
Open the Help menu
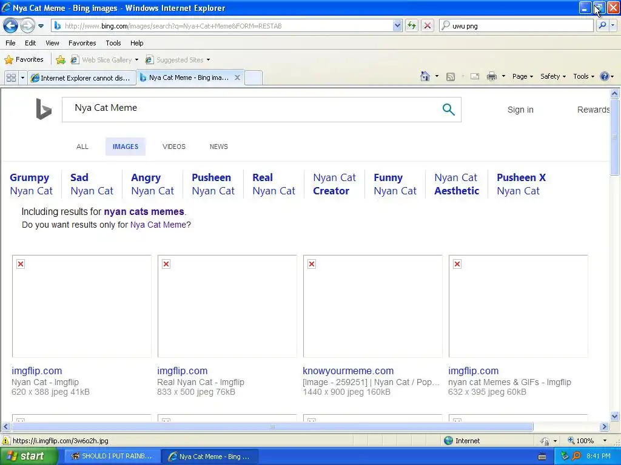pos(136,43)
